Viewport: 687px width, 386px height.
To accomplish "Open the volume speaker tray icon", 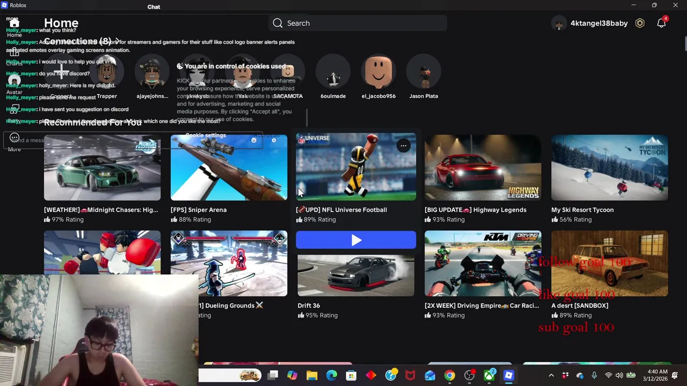I will [x=619, y=375].
